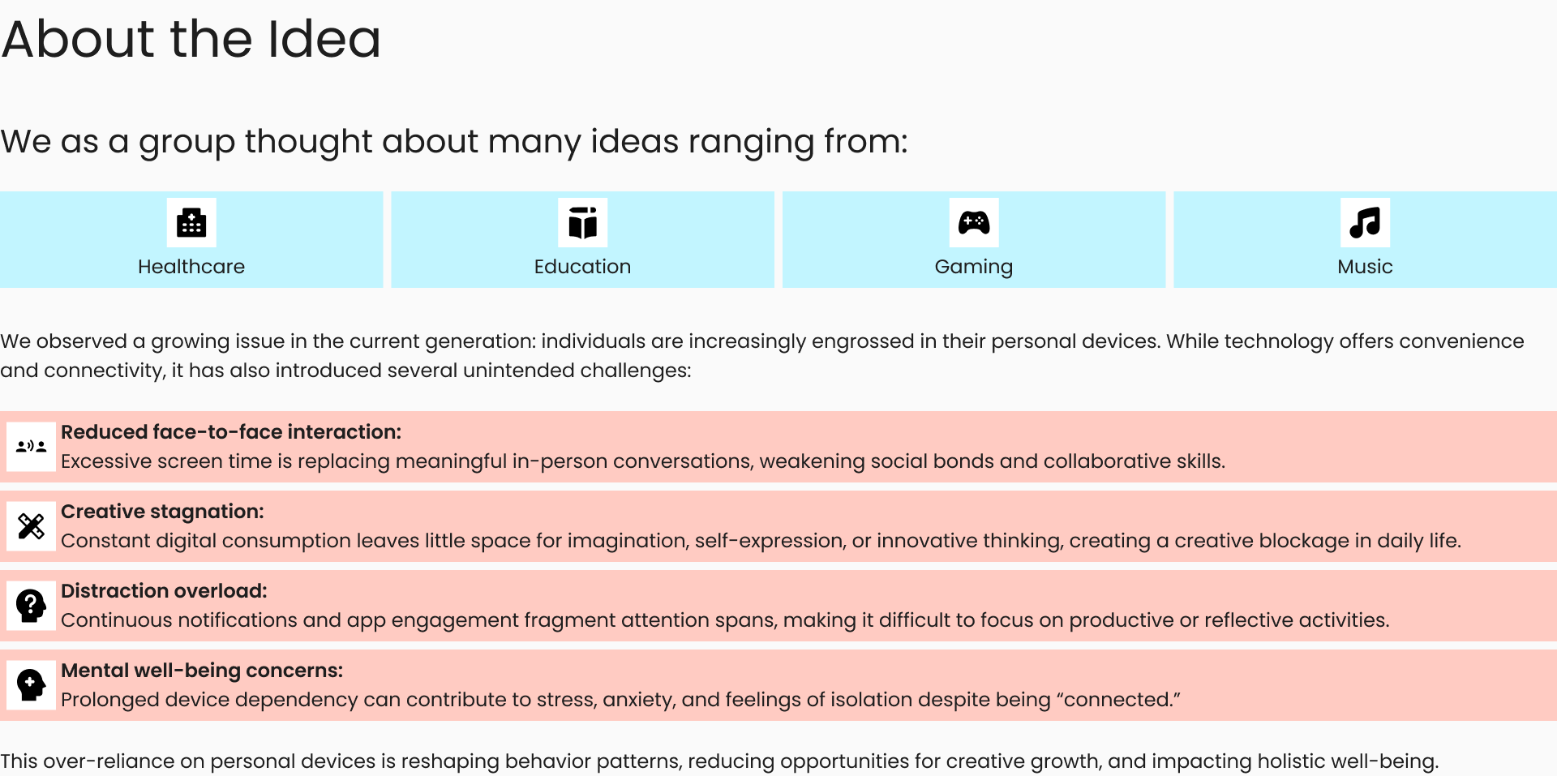The width and height of the screenshot is (1557, 776).
Task: Click the closing over-reliance summary paragraph
Action: (719, 761)
